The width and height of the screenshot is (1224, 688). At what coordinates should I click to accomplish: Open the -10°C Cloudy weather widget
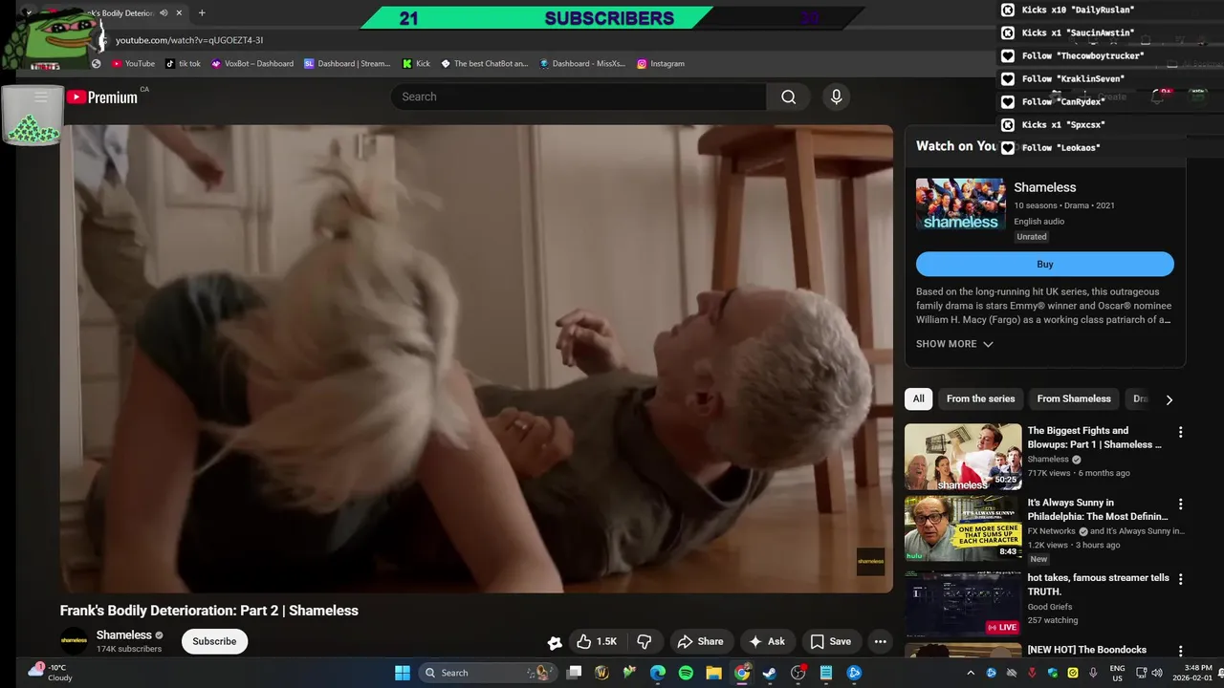click(50, 673)
